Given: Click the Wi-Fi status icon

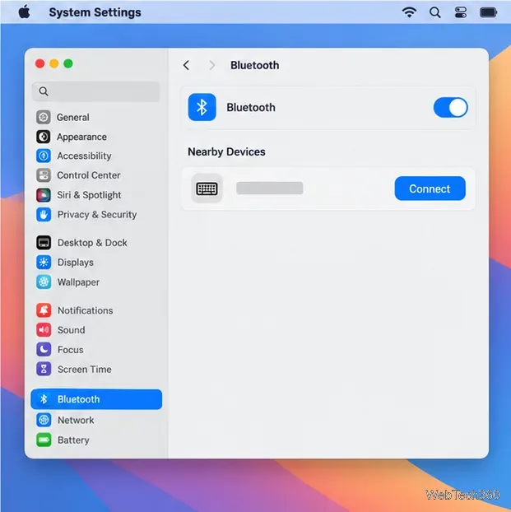Looking at the screenshot, I should (409, 12).
